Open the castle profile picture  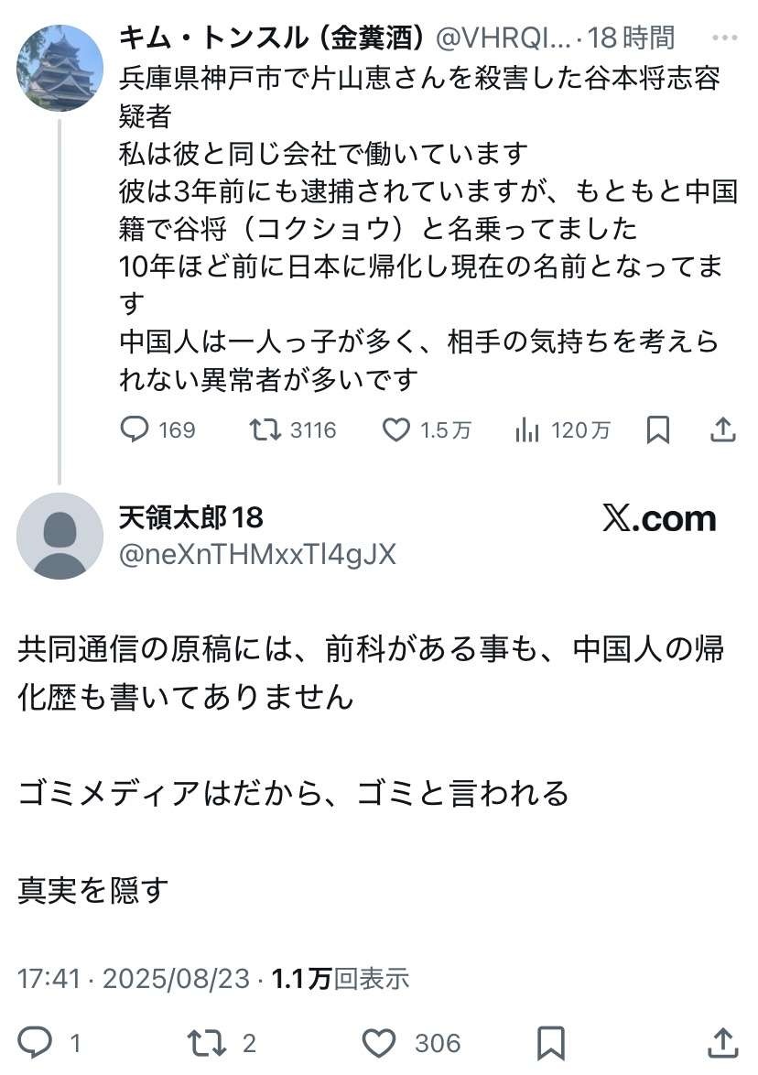coord(60,69)
